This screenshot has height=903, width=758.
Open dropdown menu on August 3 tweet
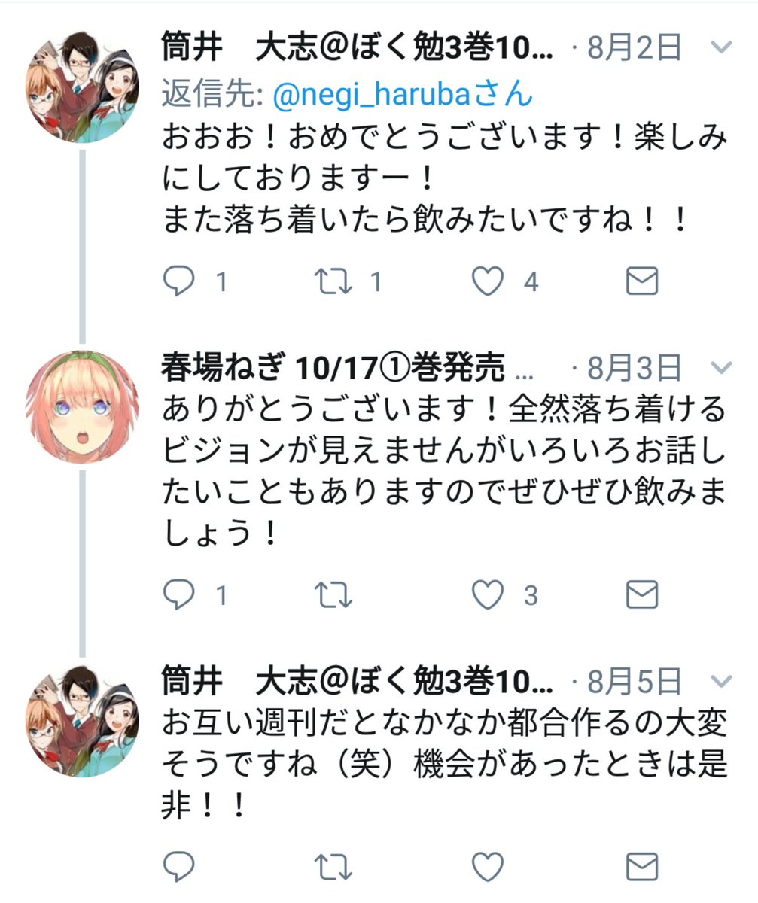pyautogui.click(x=721, y=368)
